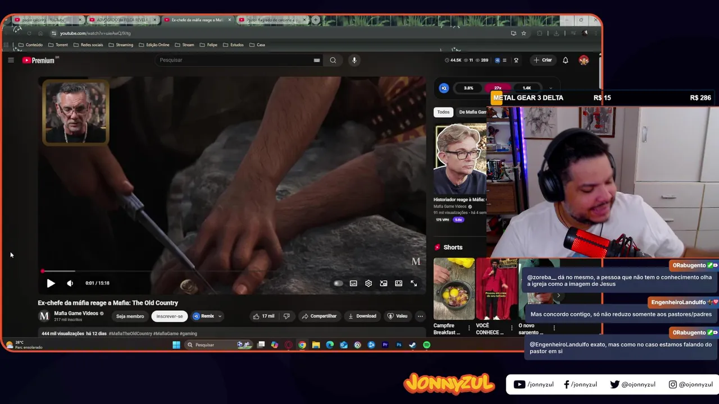Viewport: 719px width, 404px height.
Task: Click the Valeu thanks button
Action: pyautogui.click(x=397, y=316)
